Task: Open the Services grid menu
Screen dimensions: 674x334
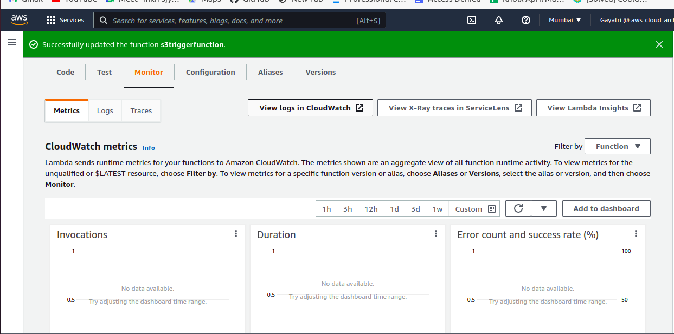Action: 65,20
